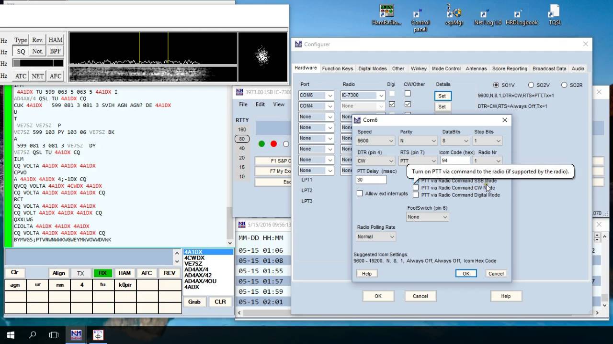
Task: Open the File menu in entry window
Action: 243,104
